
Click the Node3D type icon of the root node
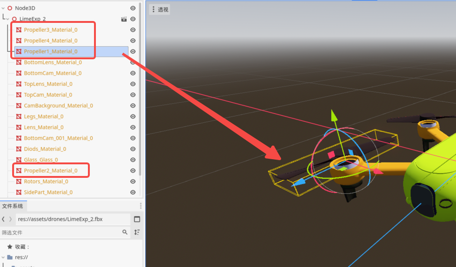click(10, 8)
